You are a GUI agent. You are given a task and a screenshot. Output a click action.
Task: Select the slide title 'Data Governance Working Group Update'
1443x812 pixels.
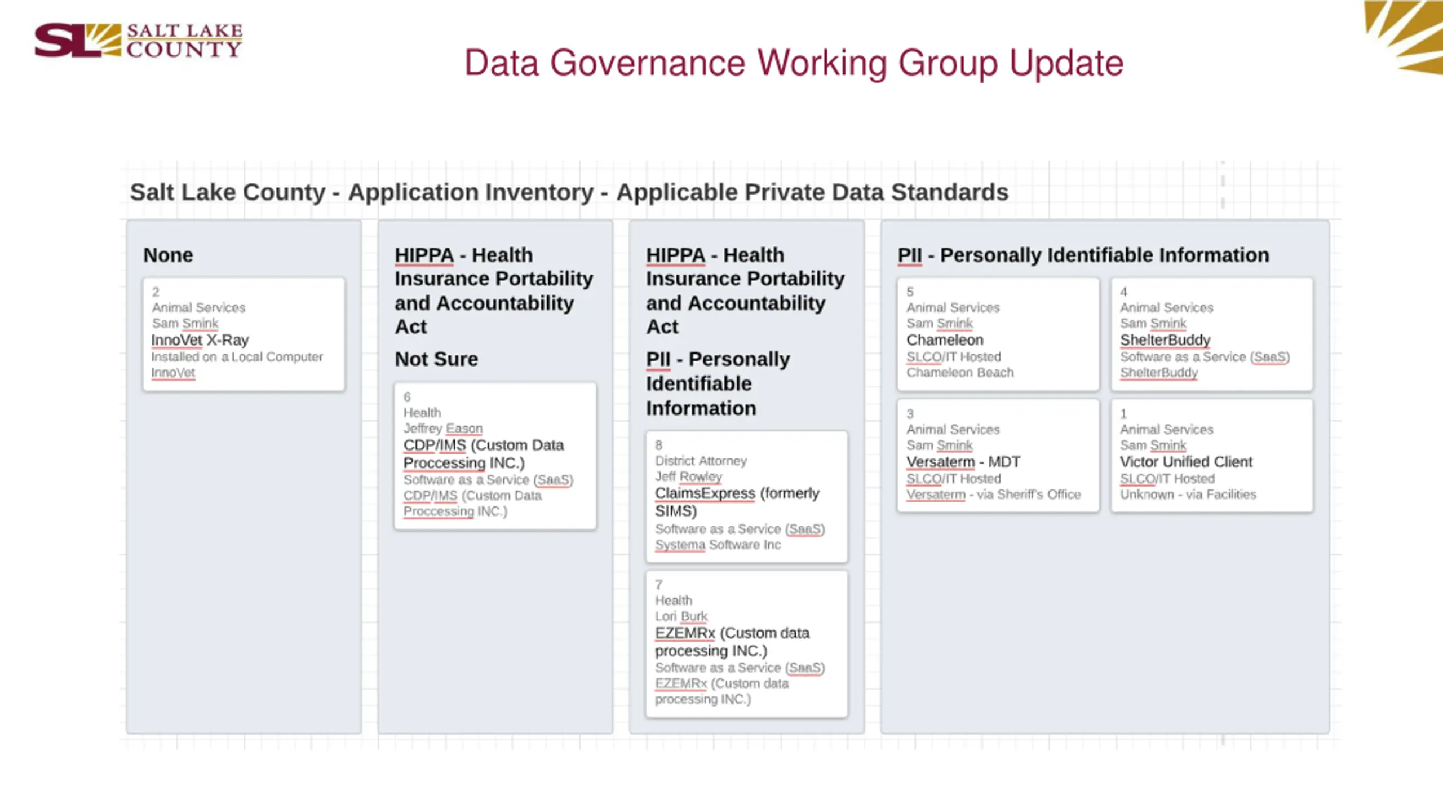[794, 63]
